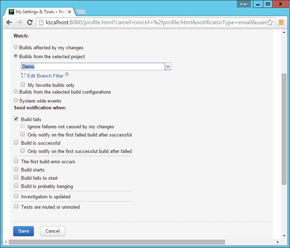The height and width of the screenshot is (248, 290).
Task: Click the browser back arrow
Action: point(9,22)
